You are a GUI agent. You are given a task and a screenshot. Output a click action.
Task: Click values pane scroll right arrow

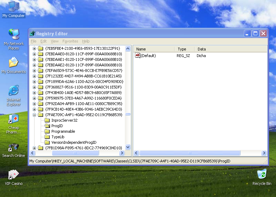264,153
